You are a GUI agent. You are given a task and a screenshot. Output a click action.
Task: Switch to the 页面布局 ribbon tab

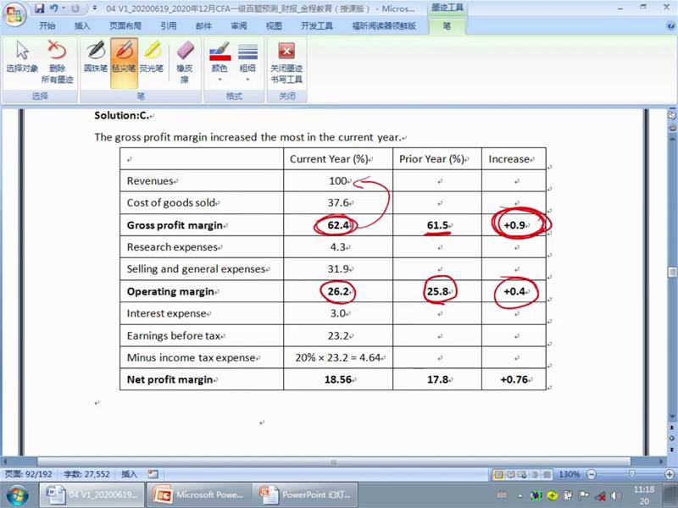[123, 26]
